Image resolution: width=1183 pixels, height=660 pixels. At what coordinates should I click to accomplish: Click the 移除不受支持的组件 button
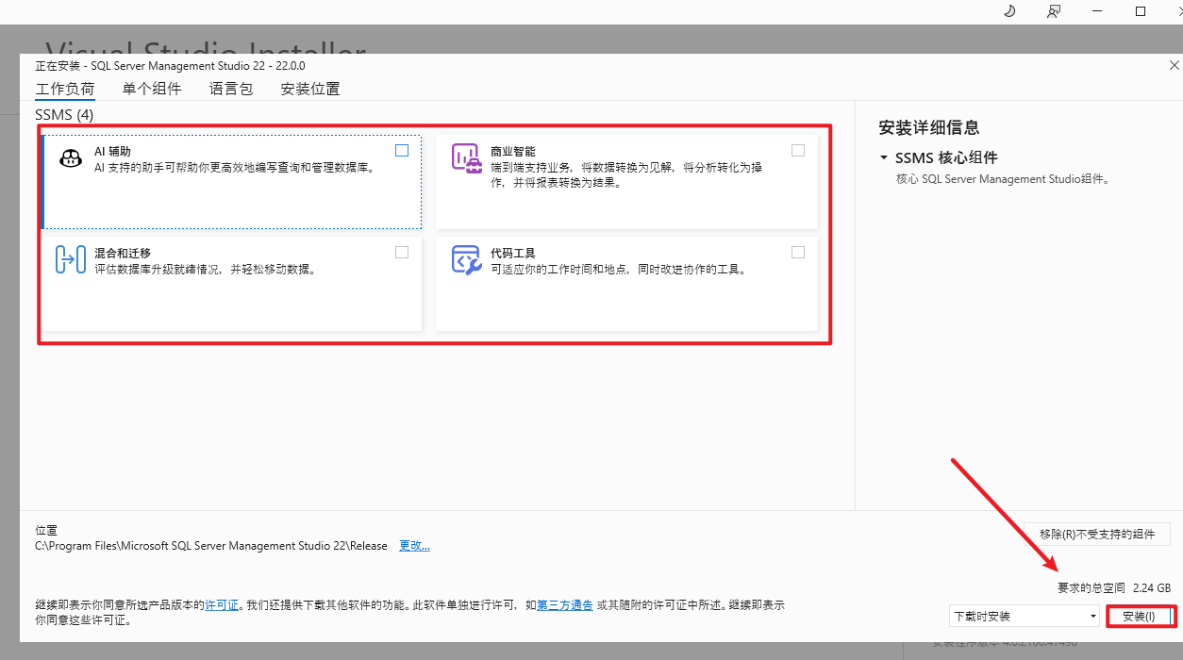tap(1096, 534)
